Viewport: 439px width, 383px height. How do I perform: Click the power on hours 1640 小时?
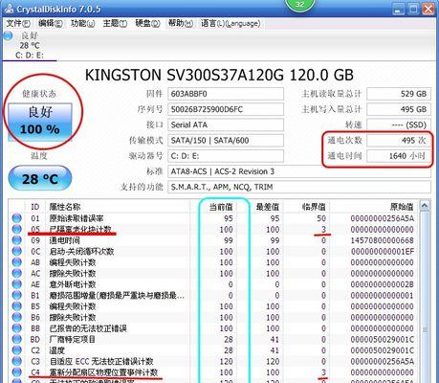pyautogui.click(x=399, y=156)
